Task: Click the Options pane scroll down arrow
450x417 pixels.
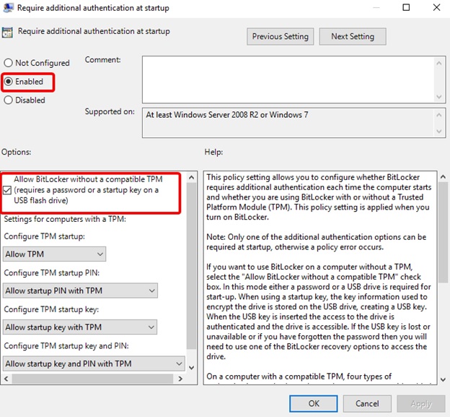Action: pyautogui.click(x=192, y=368)
